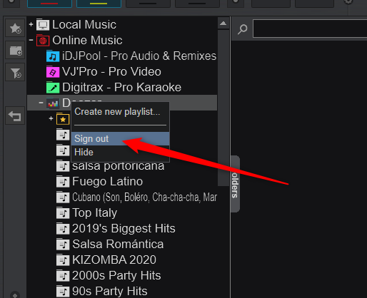
Task: Click the add virtual folder icon
Action: click(x=15, y=50)
